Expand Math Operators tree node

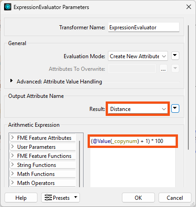point(13,183)
